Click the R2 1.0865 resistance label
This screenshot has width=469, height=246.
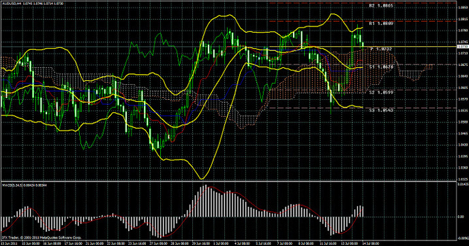point(381,5)
